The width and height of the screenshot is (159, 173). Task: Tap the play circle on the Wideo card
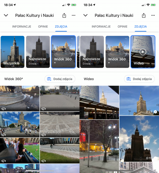point(143,52)
